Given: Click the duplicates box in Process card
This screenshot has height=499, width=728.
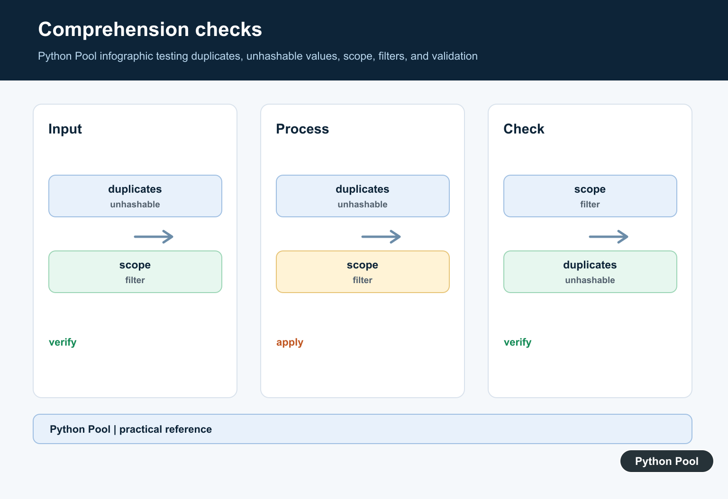Looking at the screenshot, I should (363, 196).
